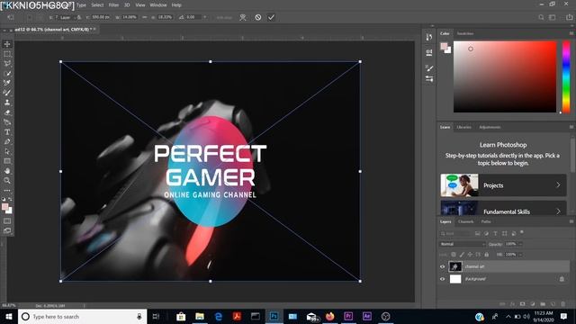Toggle the link width and height chain icon
This screenshot has width=576, height=324.
pos(144,17)
